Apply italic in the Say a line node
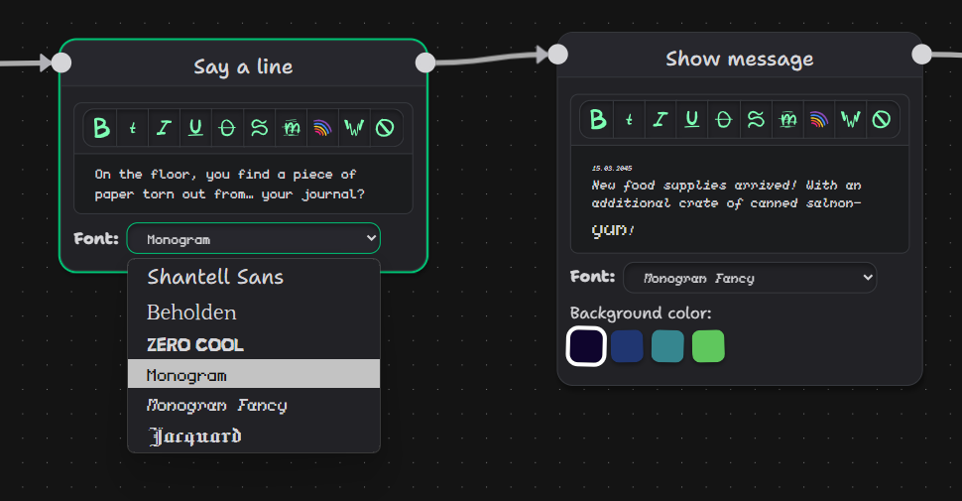 point(164,127)
